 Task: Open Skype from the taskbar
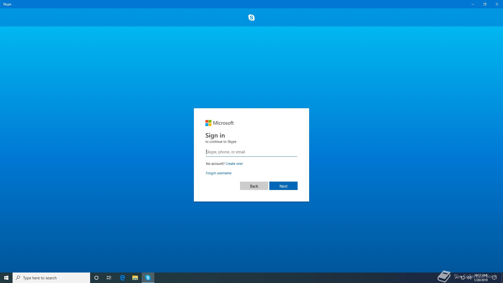tap(148, 278)
